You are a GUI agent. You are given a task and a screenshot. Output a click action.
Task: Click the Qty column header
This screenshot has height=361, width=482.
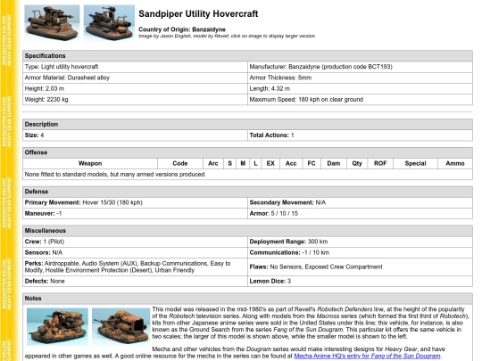[x=357, y=163]
